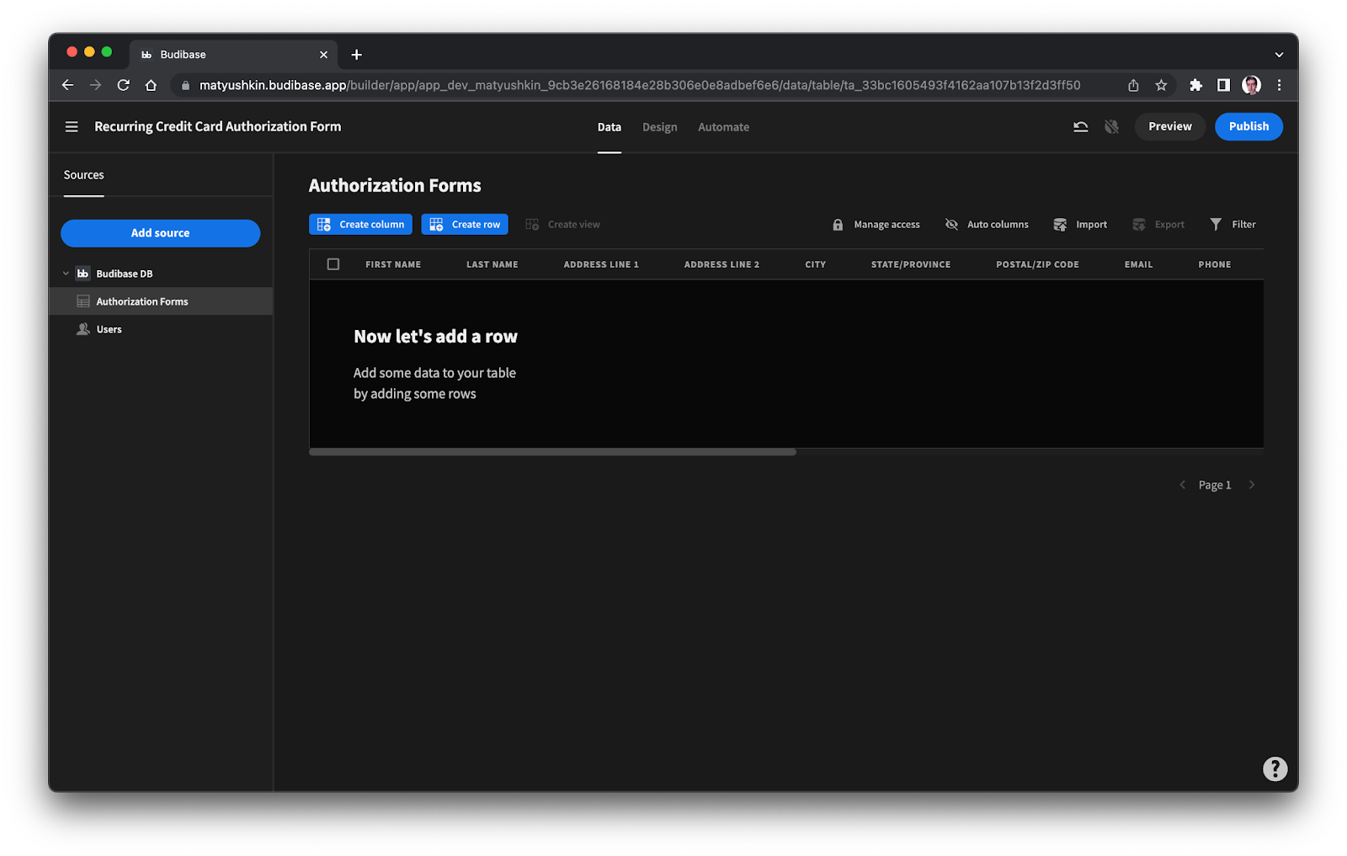The height and width of the screenshot is (856, 1347).
Task: Open the hamburger menu icon
Action: click(72, 126)
